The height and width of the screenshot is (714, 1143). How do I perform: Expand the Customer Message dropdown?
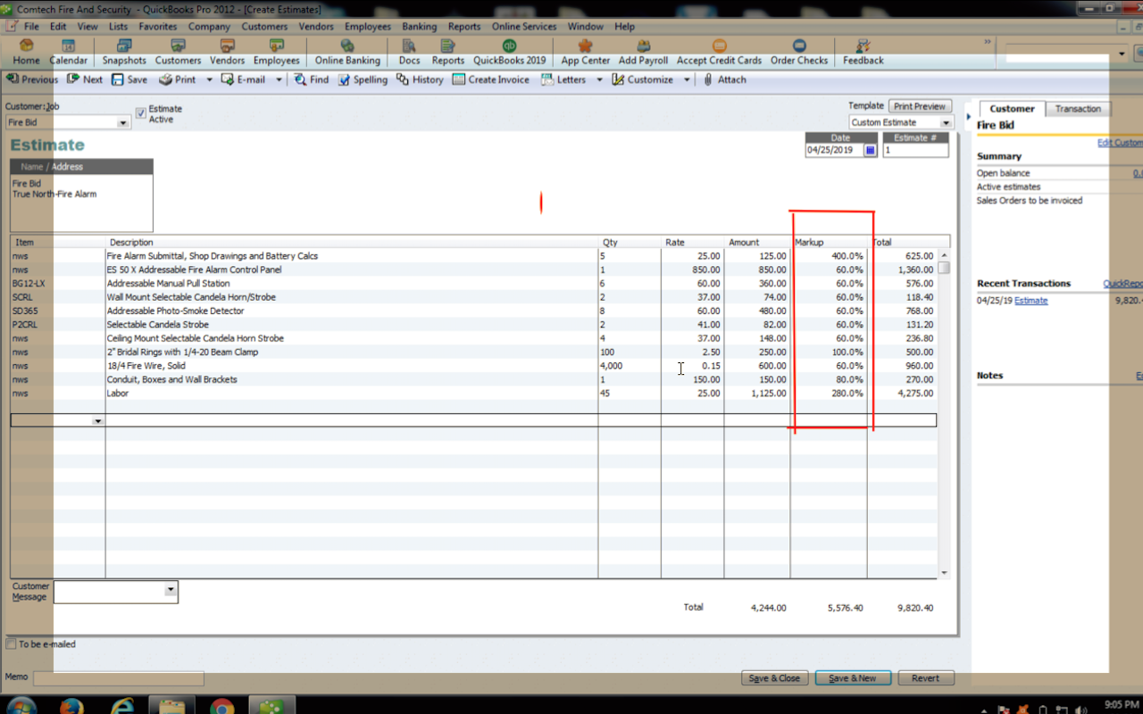[170, 592]
